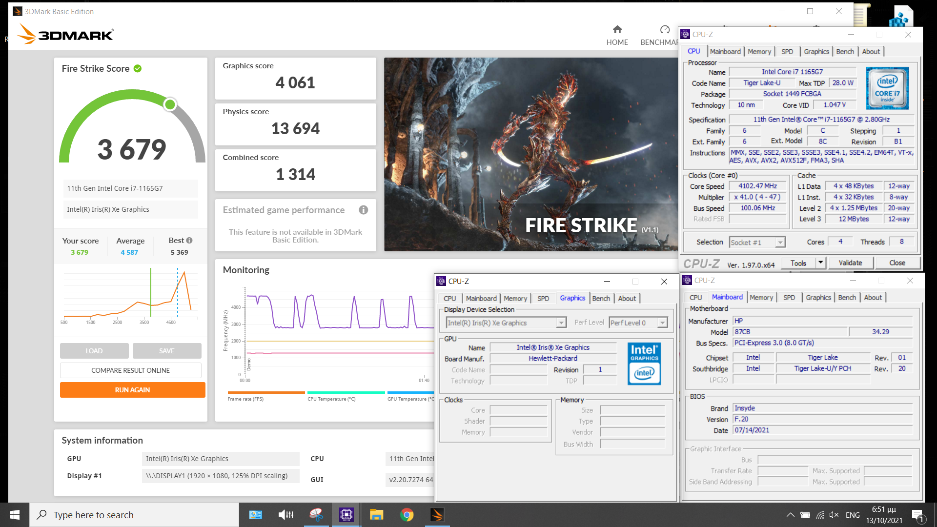Select SPD tab in Mainboard CPU-Z window
Viewport: 937px width, 527px height.
click(x=789, y=298)
